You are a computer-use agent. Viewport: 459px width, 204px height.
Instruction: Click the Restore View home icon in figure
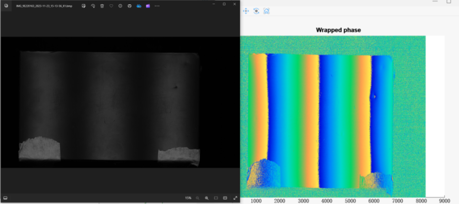point(266,11)
